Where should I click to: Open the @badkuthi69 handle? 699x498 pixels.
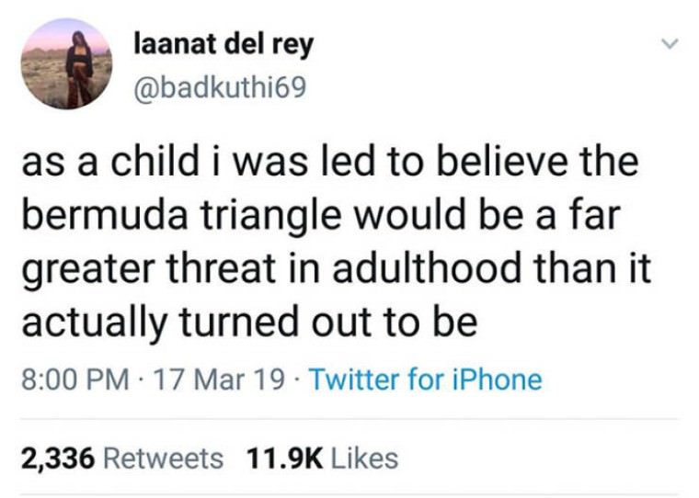click(220, 87)
